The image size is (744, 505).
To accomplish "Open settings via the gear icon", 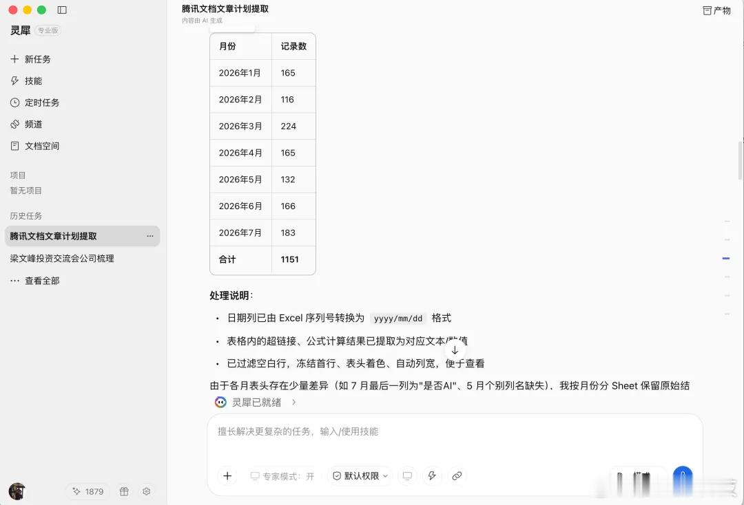I will tap(146, 491).
